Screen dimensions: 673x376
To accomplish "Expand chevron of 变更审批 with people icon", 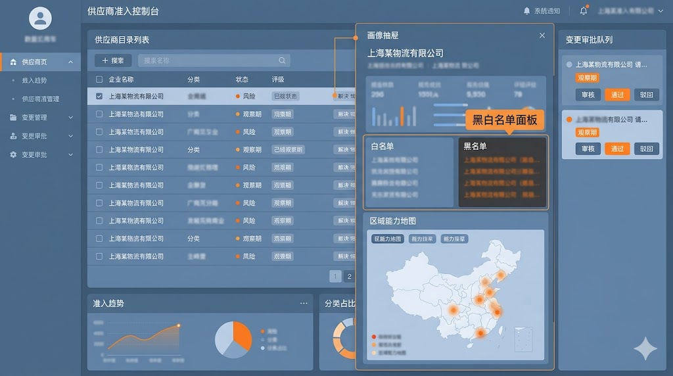I will click(x=70, y=136).
